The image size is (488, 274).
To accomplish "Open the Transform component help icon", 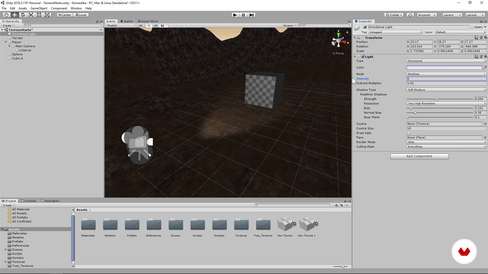I will (476, 38).
